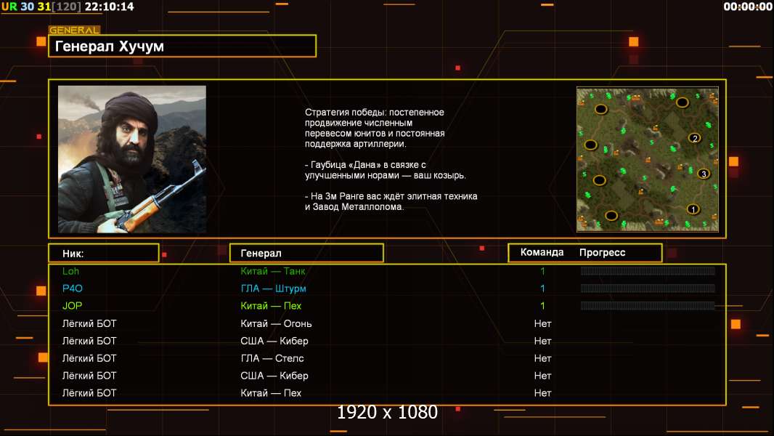This screenshot has width=774, height=436.
Task: Click the Гаубица «Дана» tip text
Action: click(x=385, y=170)
